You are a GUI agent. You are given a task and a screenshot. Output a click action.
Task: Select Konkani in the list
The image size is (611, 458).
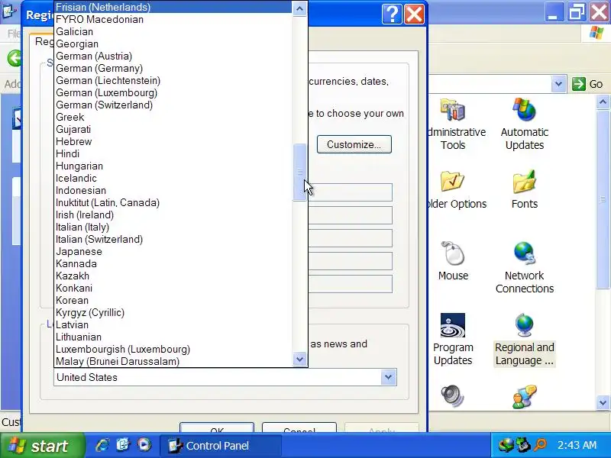point(173,289)
